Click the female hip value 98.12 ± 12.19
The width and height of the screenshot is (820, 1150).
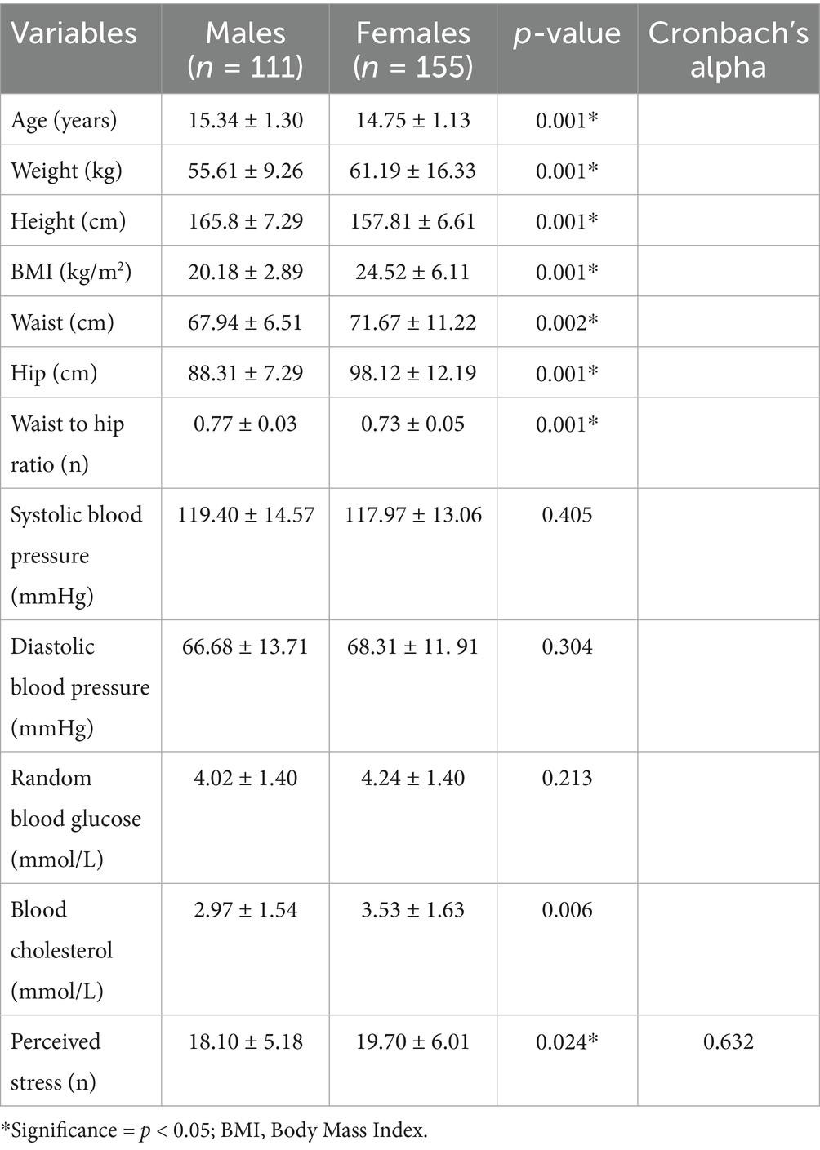click(413, 373)
